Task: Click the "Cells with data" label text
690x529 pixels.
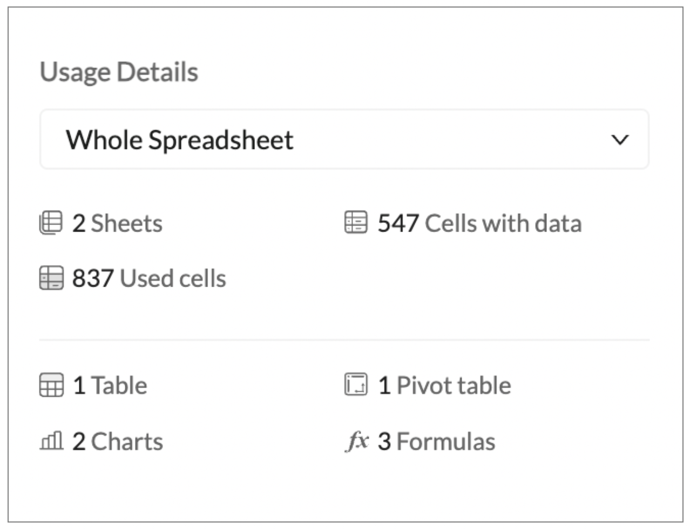Action: click(503, 223)
